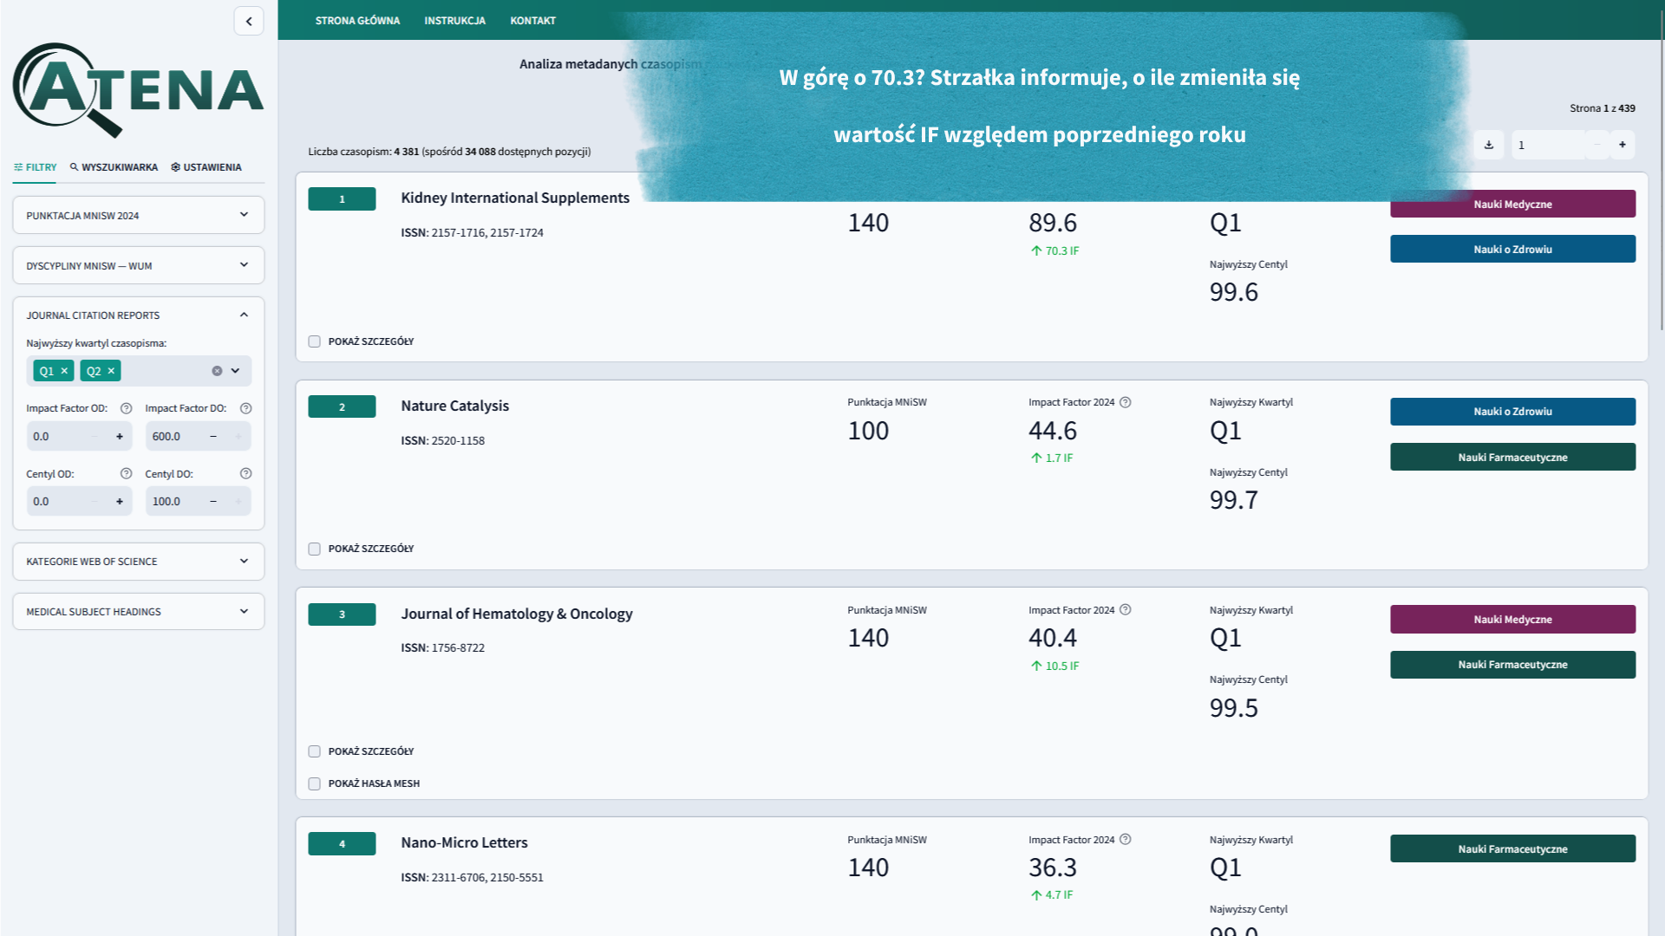This screenshot has height=936, width=1665.
Task: Check POKAŻ SZCZEGÓŁY for Journal of Hematology & Oncology
Action: click(x=314, y=751)
